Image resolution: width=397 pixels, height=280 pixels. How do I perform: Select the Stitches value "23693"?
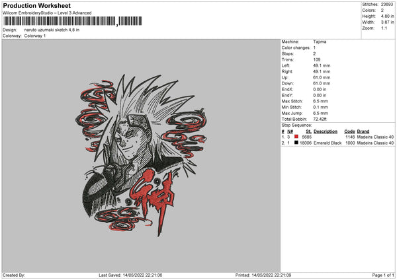click(x=387, y=5)
